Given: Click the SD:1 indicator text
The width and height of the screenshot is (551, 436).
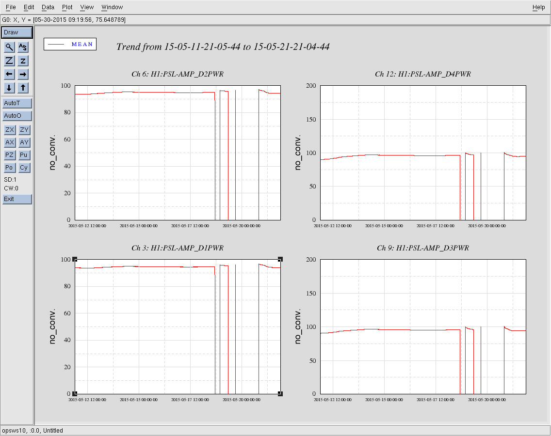Looking at the screenshot, I should [10, 180].
